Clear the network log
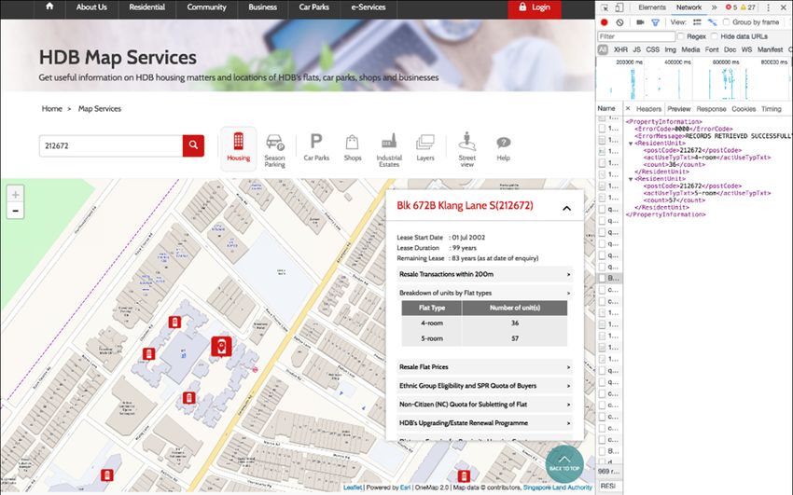This screenshot has height=495, width=793. click(619, 22)
